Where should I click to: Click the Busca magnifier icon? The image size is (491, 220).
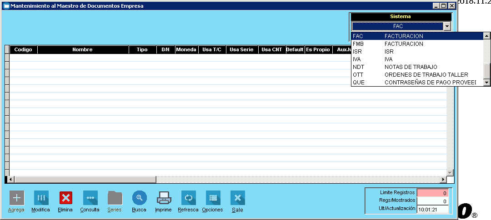point(139,198)
